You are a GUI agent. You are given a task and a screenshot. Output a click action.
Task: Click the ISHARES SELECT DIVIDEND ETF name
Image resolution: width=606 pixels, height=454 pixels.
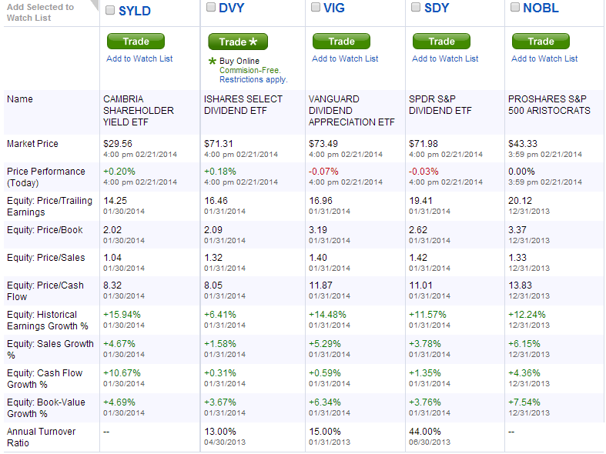243,105
